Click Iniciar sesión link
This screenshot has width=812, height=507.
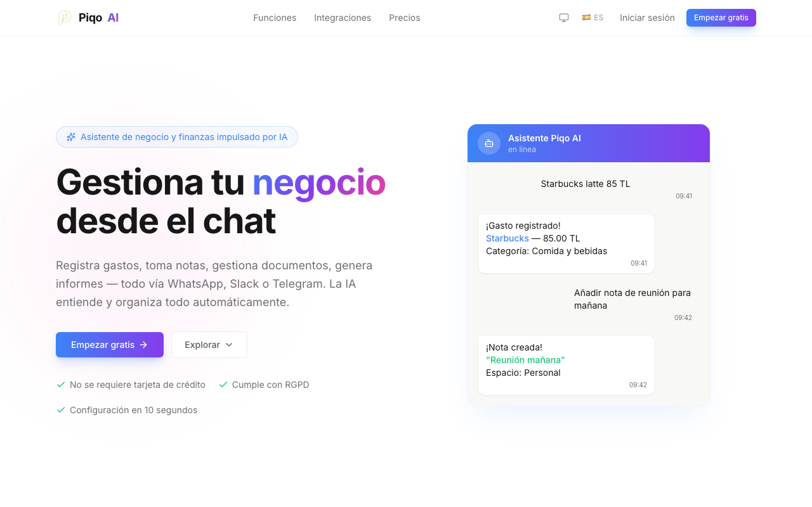pyautogui.click(x=647, y=18)
